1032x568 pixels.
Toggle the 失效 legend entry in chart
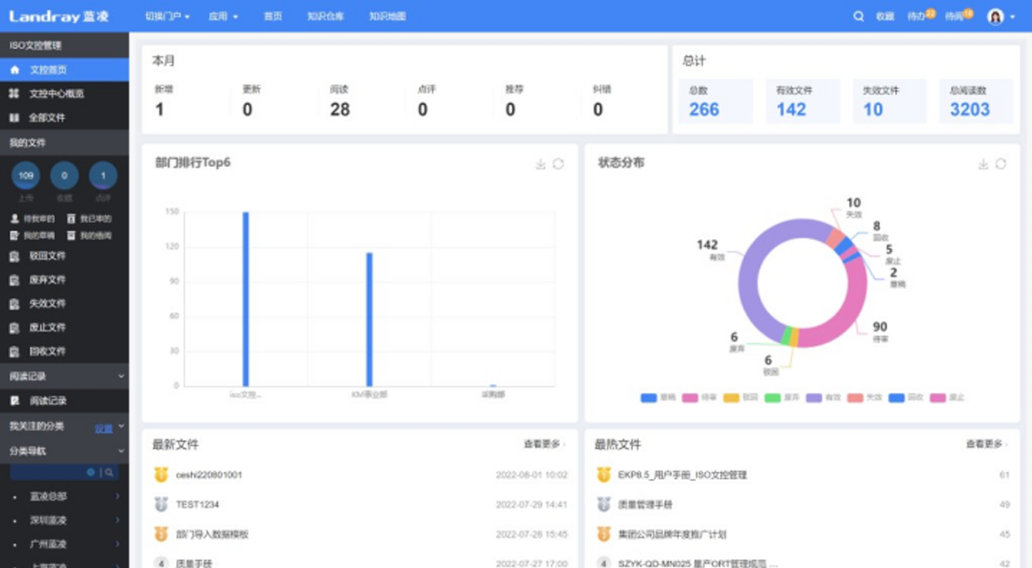(x=863, y=397)
